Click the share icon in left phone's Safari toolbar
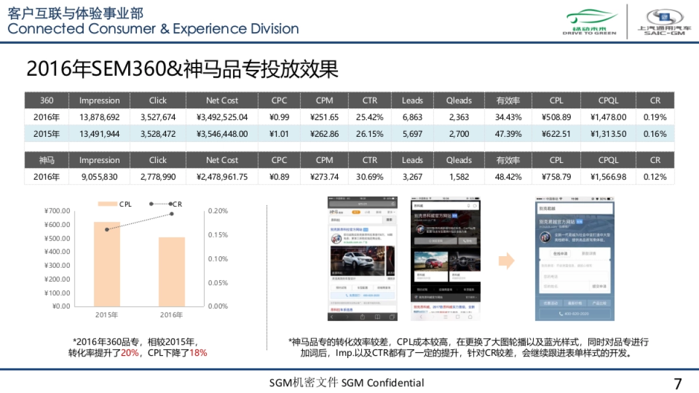Screen dimensions: 699x393 (362, 316)
